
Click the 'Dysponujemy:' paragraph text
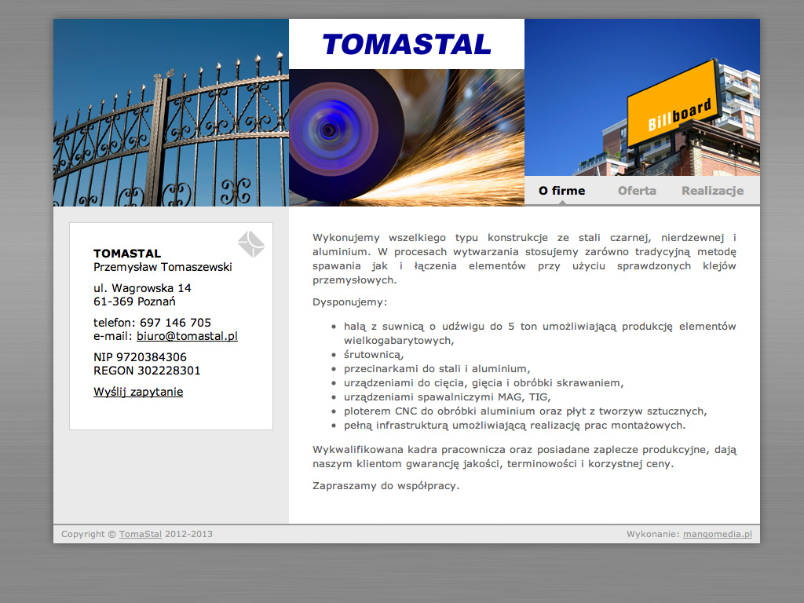point(349,302)
